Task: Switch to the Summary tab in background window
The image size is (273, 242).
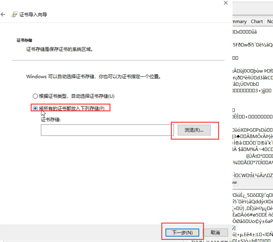Action: point(240,22)
